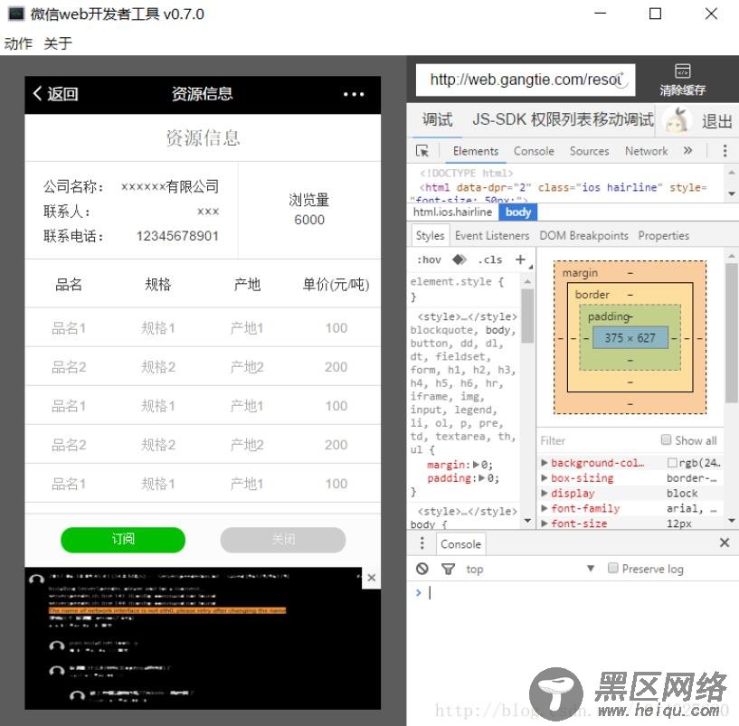This screenshot has height=726, width=739.
Task: Expand the font-size computed property
Action: point(545,523)
